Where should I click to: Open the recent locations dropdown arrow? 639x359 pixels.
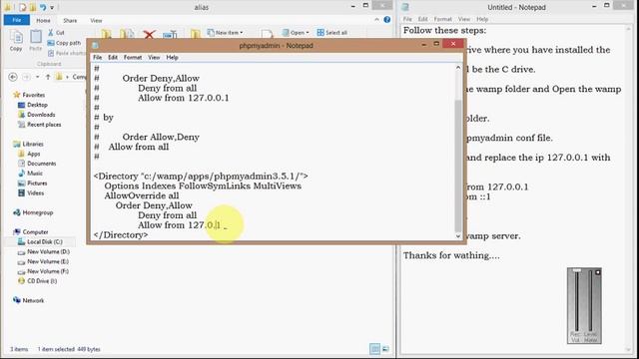(x=38, y=77)
